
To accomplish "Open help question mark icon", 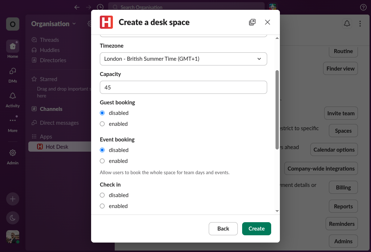I will [363, 7].
